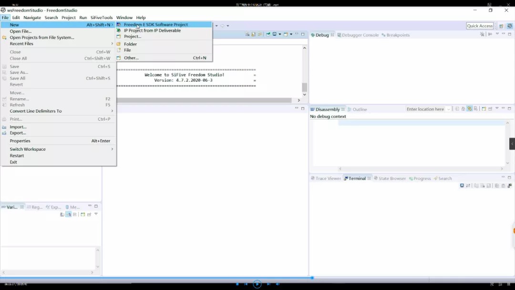The width and height of the screenshot is (515, 290).
Task: Click the console pin icon
Action: pyautogui.click(x=268, y=34)
